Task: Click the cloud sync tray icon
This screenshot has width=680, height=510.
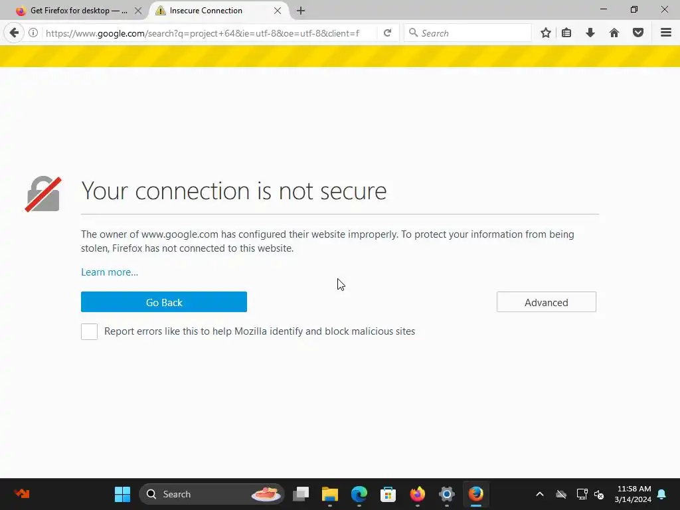Action: click(x=561, y=494)
